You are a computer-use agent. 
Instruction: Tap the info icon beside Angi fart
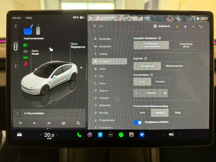pyautogui.click(x=146, y=58)
